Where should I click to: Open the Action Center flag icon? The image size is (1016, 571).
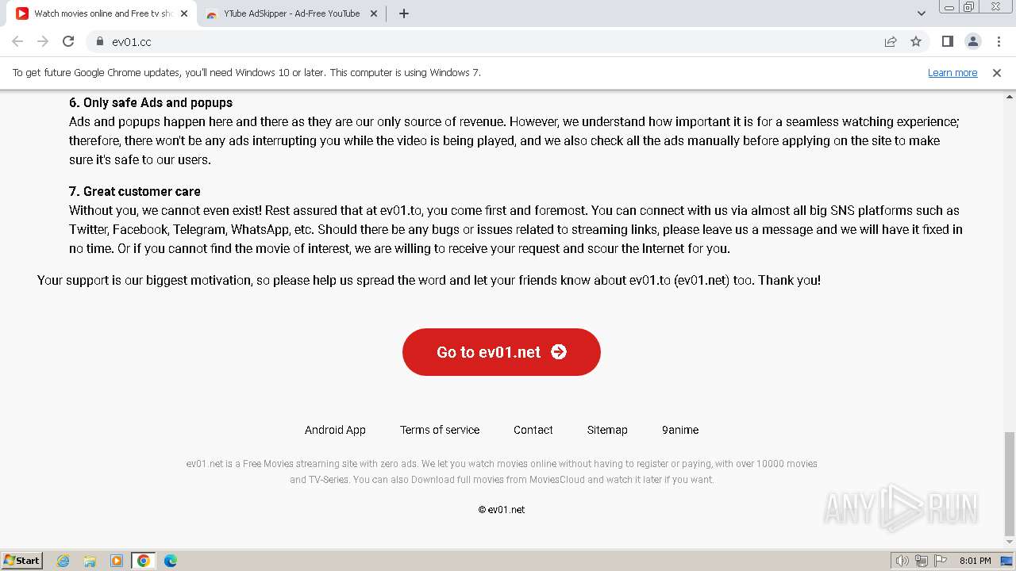click(x=941, y=561)
